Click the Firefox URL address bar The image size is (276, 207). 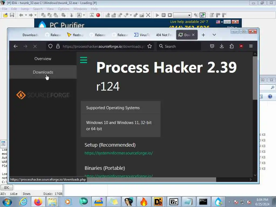pos(103,46)
